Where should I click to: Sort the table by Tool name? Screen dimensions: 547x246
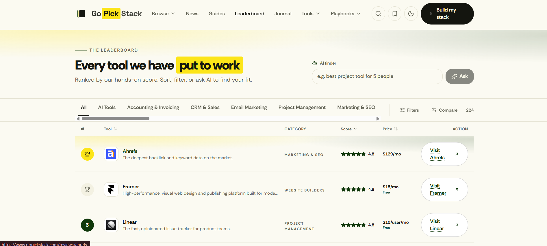(x=110, y=129)
